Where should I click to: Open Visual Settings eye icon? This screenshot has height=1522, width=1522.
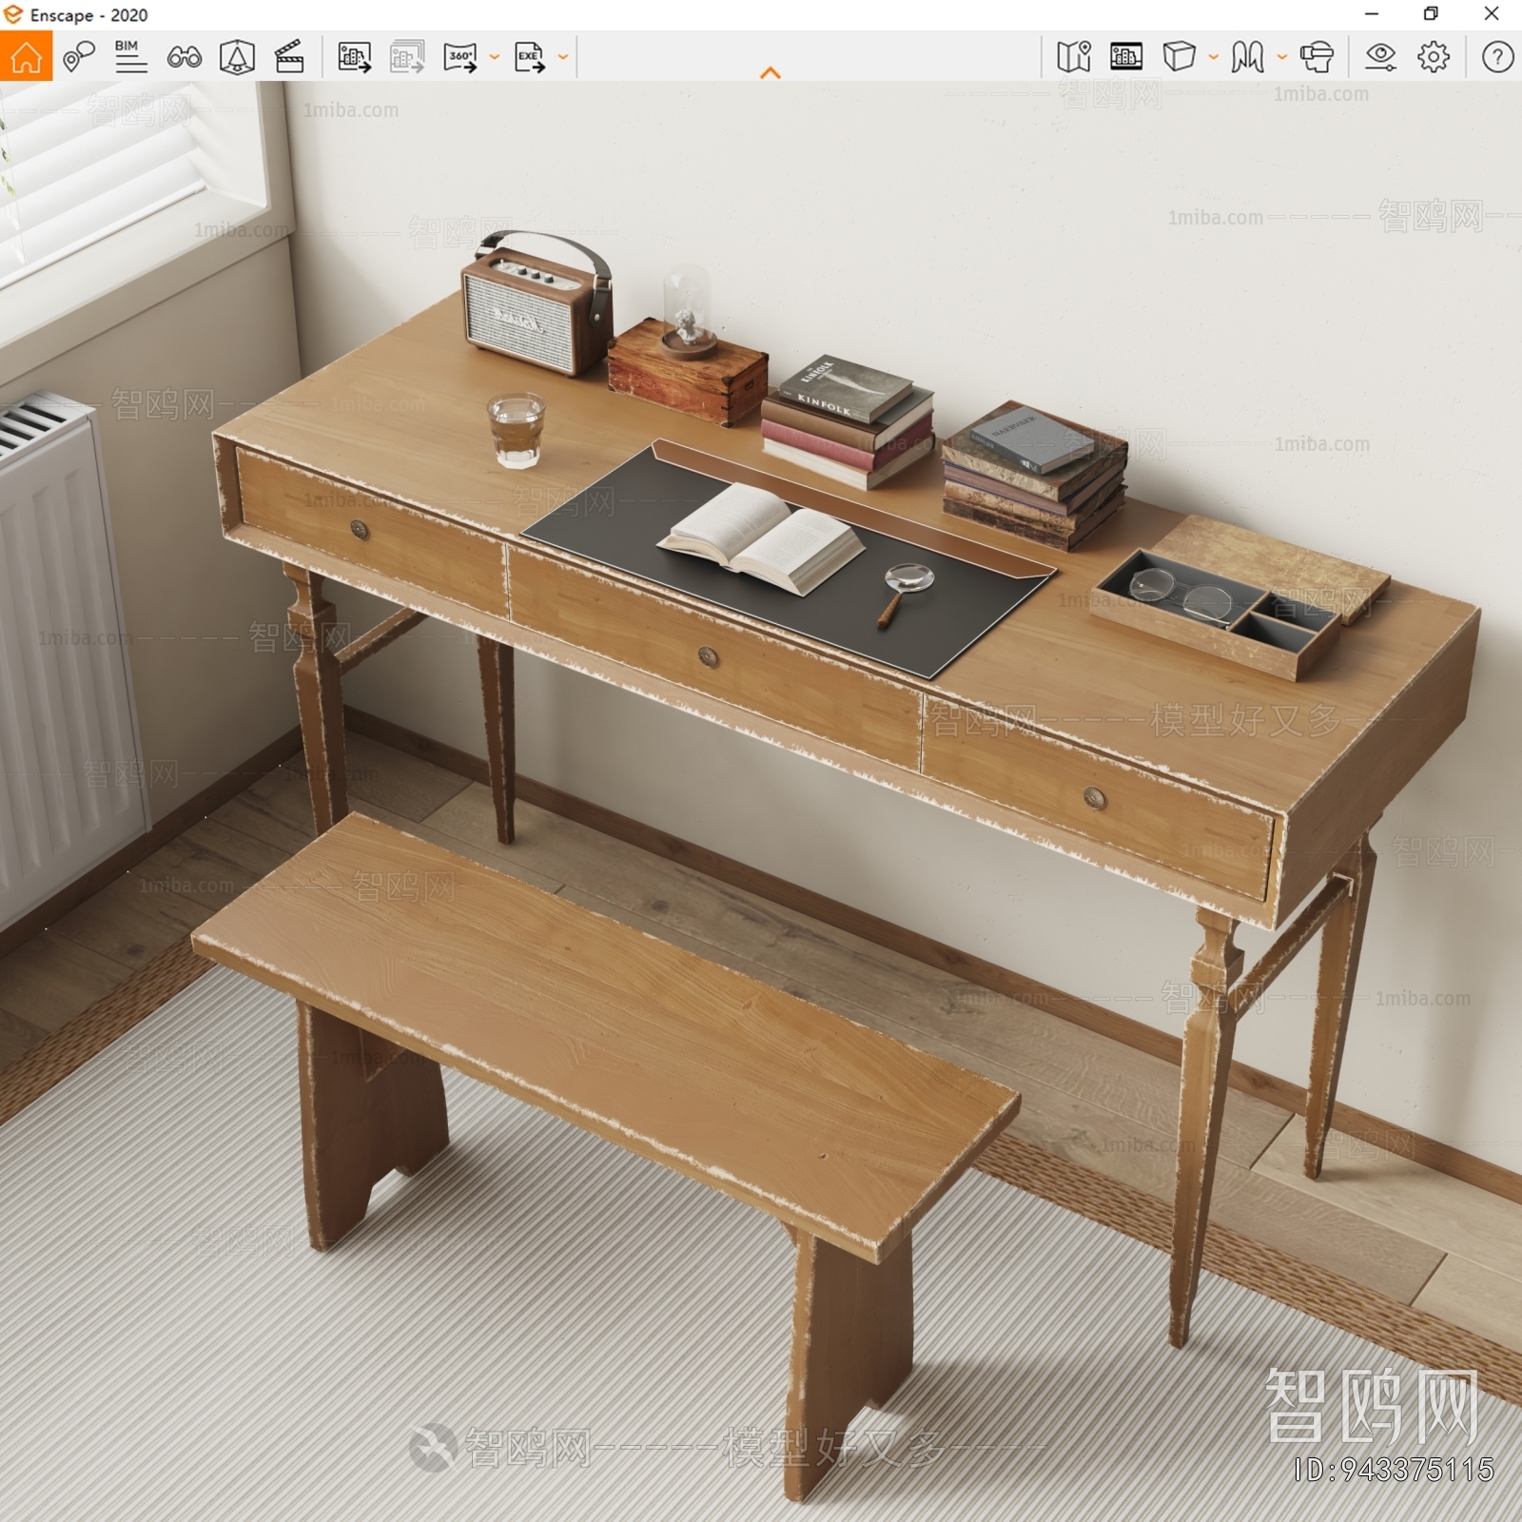[1380, 57]
